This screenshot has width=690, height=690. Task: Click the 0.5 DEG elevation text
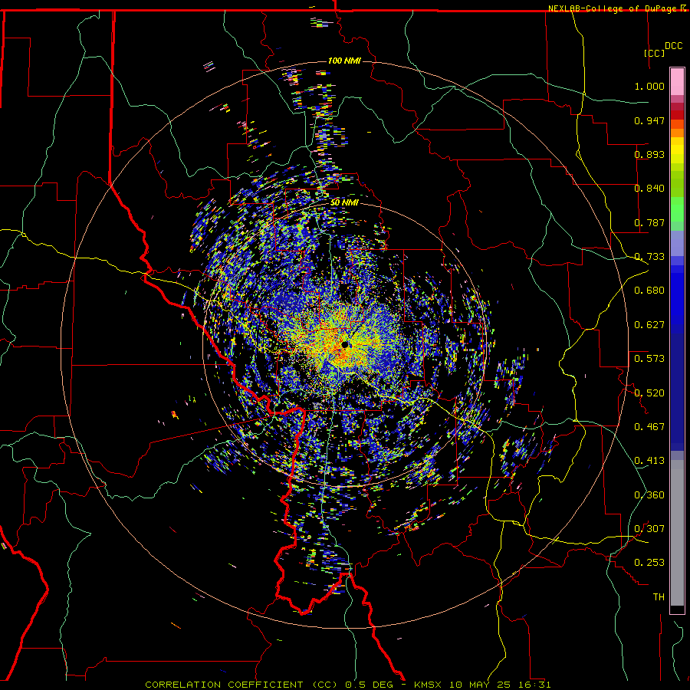(370, 685)
